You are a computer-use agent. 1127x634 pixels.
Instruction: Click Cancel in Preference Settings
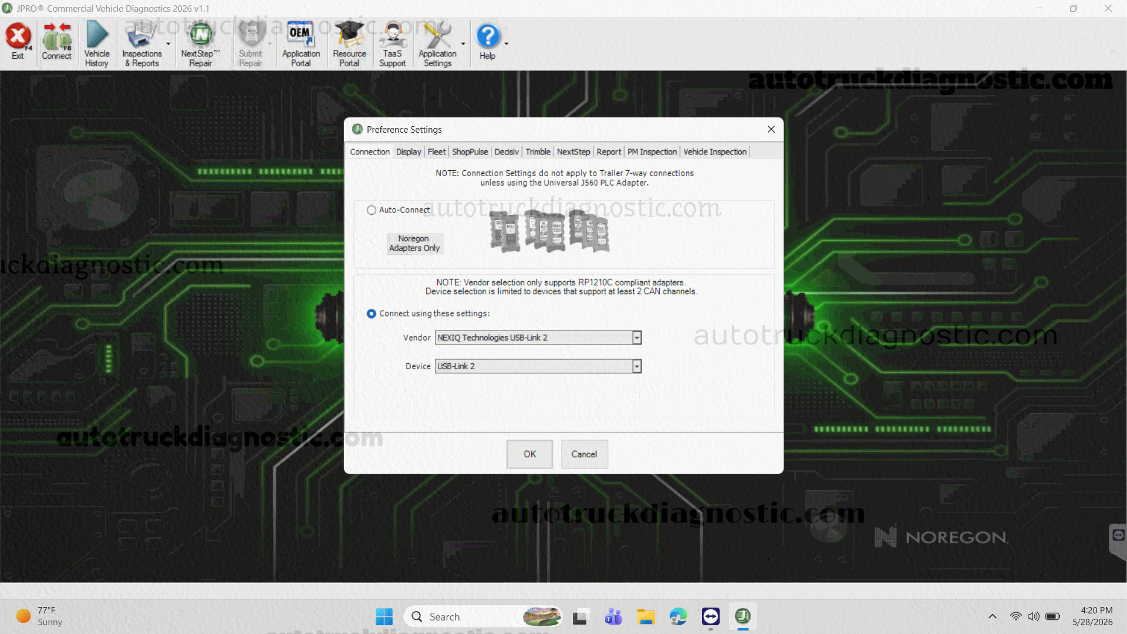click(584, 454)
